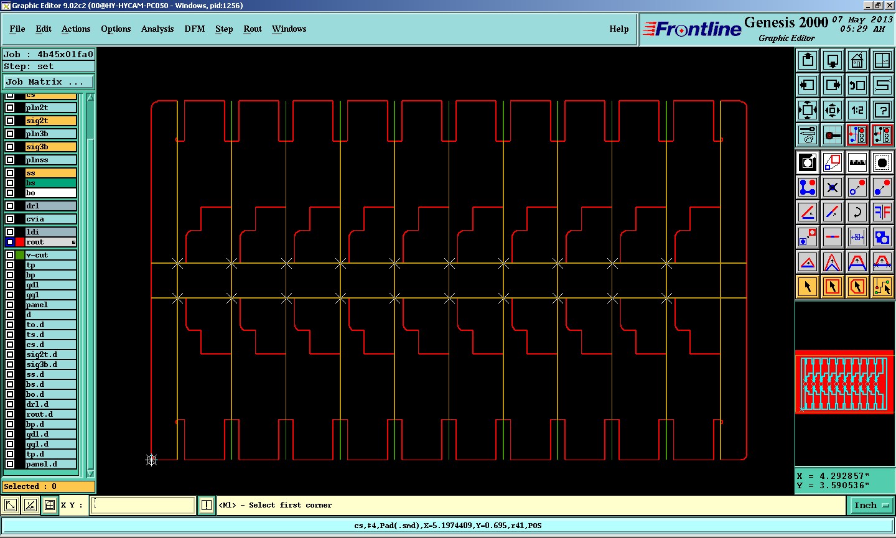Click the layer list scrollbar up arrow
The image size is (896, 538).
(90, 98)
